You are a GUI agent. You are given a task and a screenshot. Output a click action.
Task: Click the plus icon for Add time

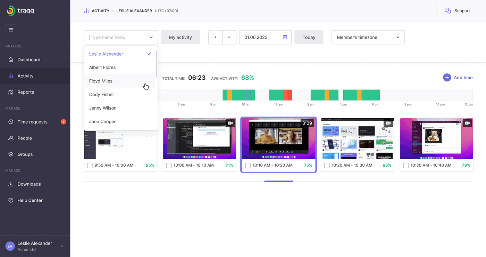point(447,78)
